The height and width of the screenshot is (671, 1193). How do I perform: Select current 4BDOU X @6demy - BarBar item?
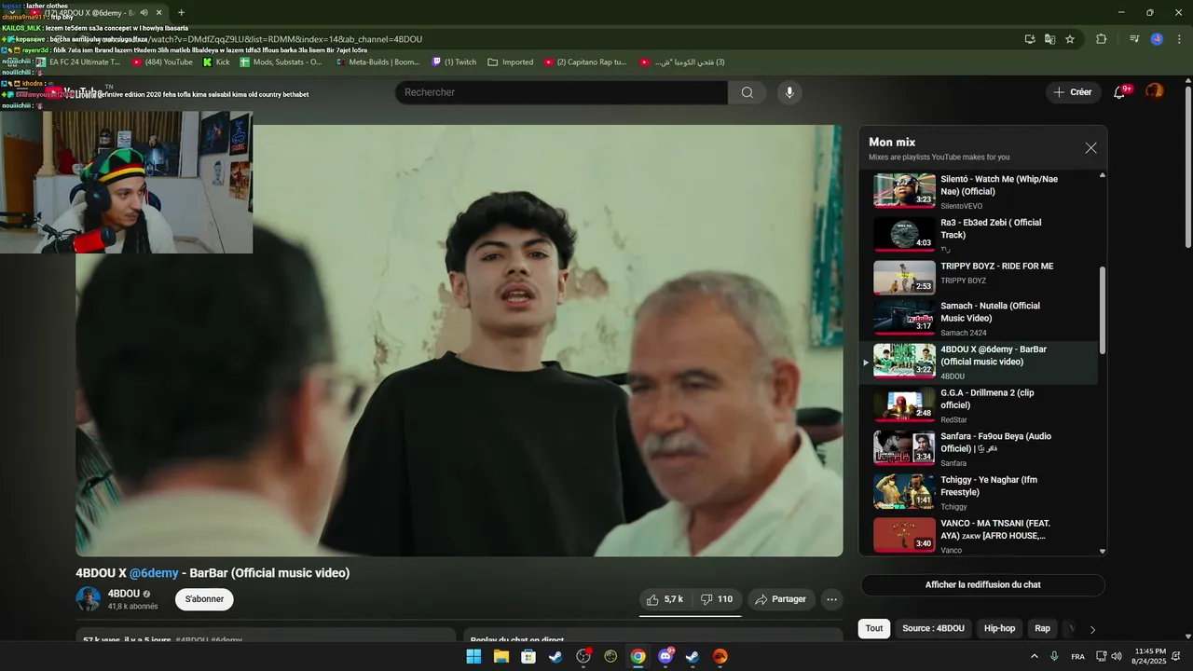[x=980, y=362]
